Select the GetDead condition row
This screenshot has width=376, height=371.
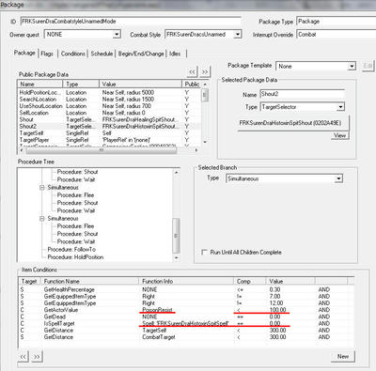click(186, 317)
